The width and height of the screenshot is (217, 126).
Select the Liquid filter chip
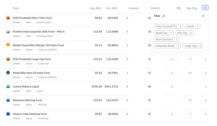(192, 27)
